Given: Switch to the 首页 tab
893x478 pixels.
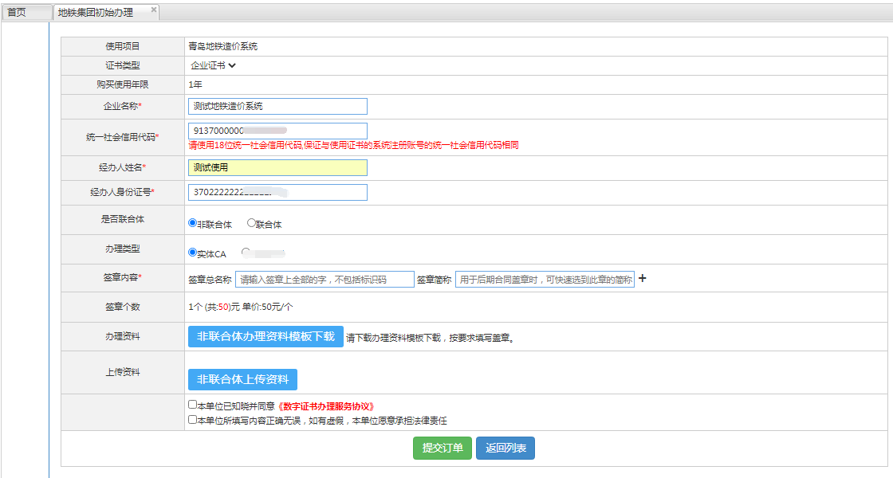Looking at the screenshot, I should click(x=17, y=12).
